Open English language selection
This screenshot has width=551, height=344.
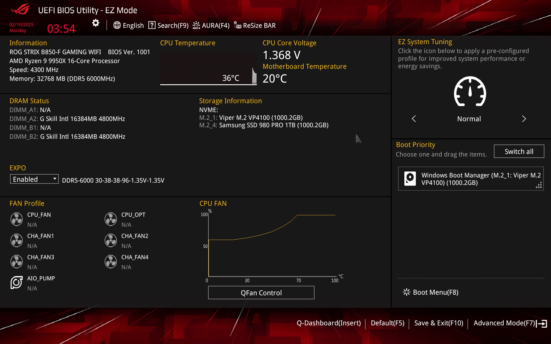129,26
